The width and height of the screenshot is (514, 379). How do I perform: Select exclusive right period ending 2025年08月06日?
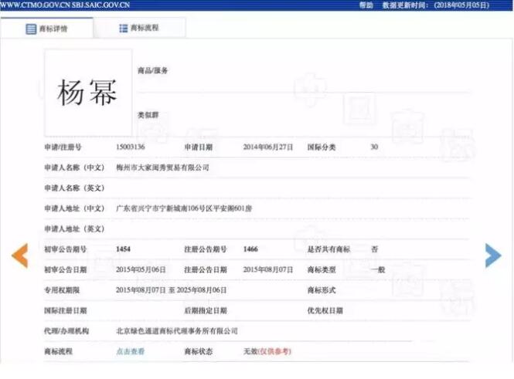point(171,290)
